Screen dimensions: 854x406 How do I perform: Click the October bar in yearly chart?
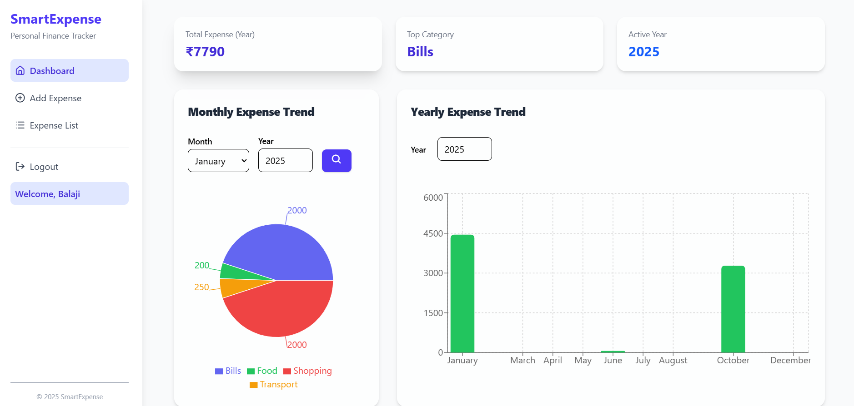pos(733,309)
